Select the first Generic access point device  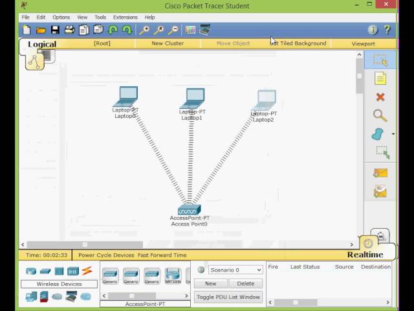tap(111, 275)
